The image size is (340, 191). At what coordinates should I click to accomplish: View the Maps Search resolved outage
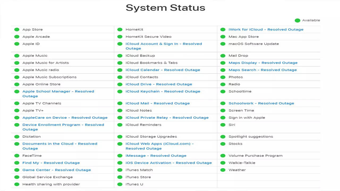263,70
